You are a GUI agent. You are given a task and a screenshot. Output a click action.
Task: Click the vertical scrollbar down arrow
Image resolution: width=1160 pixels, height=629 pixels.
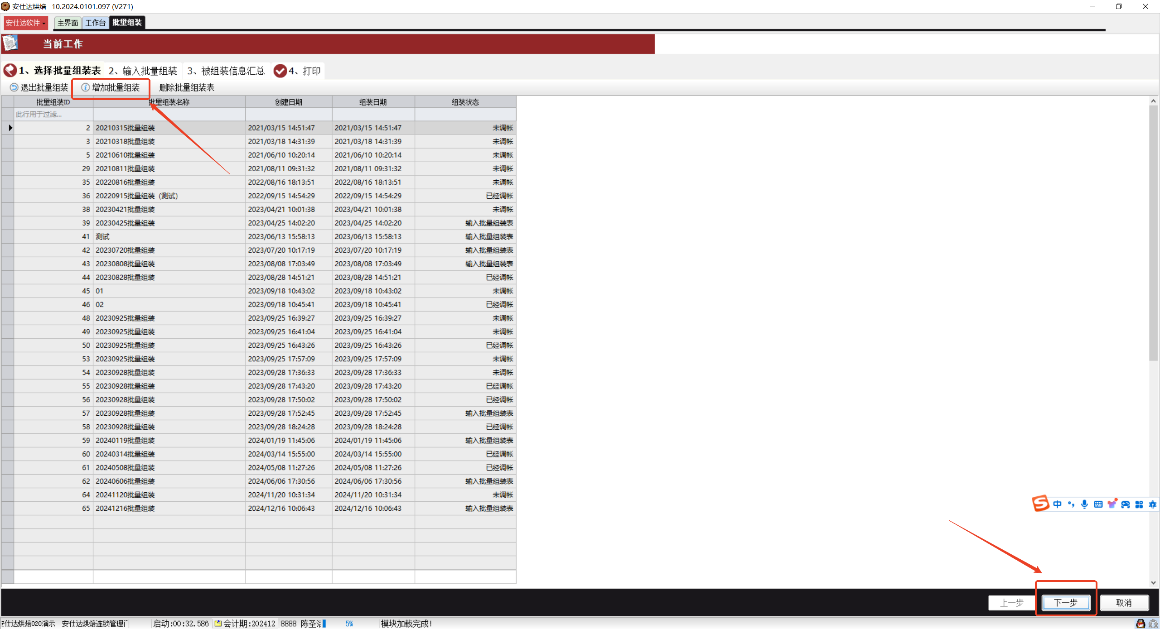coord(1153,582)
